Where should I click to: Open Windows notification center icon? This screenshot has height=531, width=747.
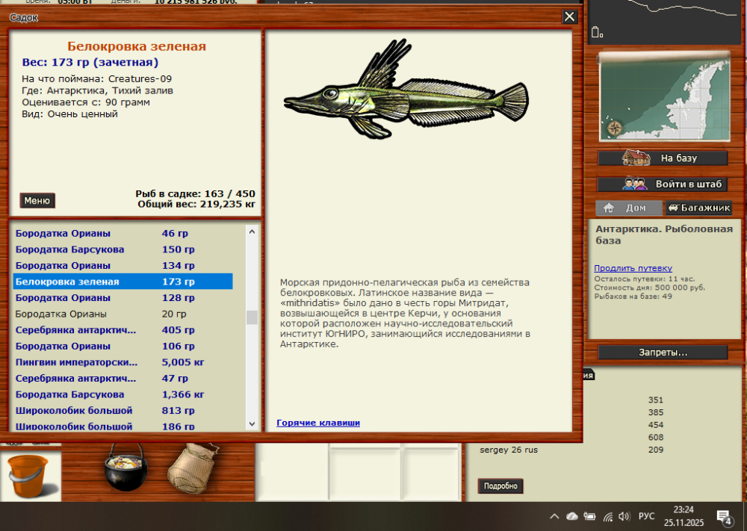[x=723, y=516]
